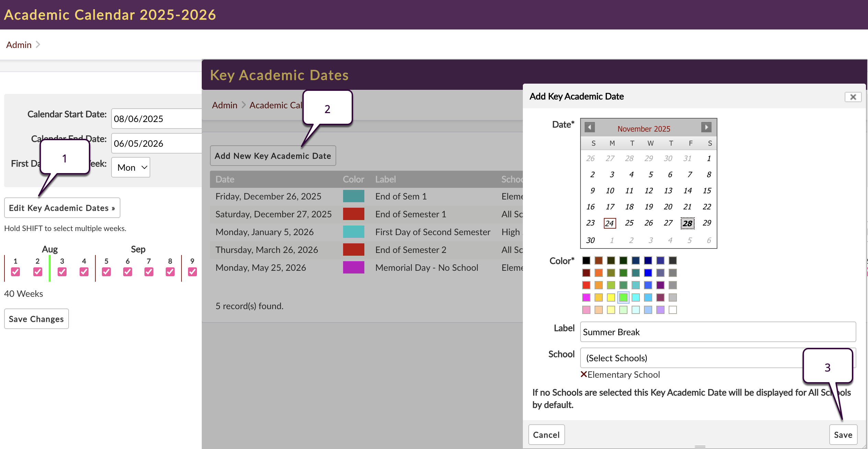Remove Elementary School with red X
This screenshot has width=868, height=449.
tap(584, 374)
